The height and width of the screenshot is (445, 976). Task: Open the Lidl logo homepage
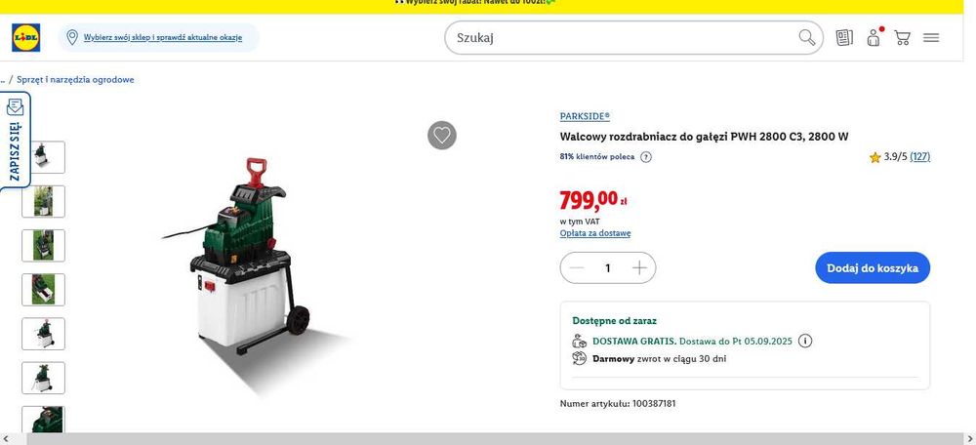pyautogui.click(x=26, y=38)
